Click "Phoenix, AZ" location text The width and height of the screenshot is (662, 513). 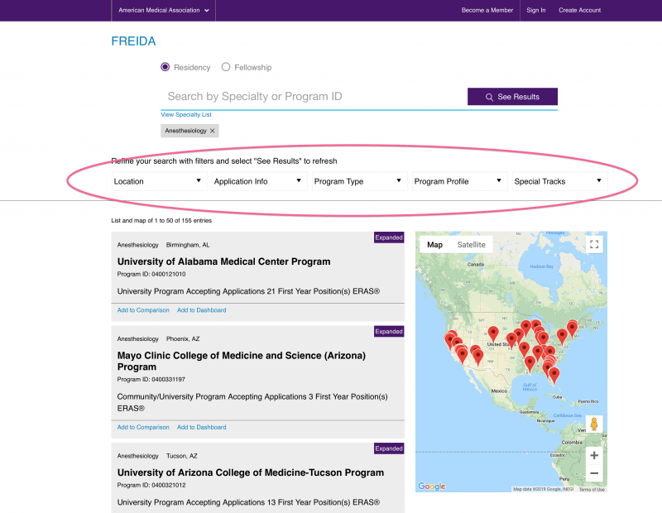click(183, 338)
